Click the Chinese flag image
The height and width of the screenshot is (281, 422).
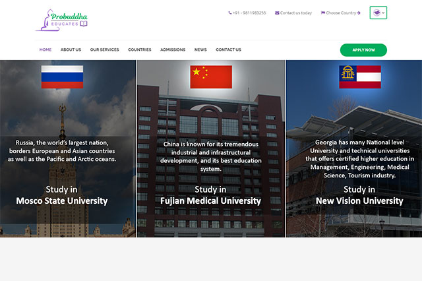point(211,77)
